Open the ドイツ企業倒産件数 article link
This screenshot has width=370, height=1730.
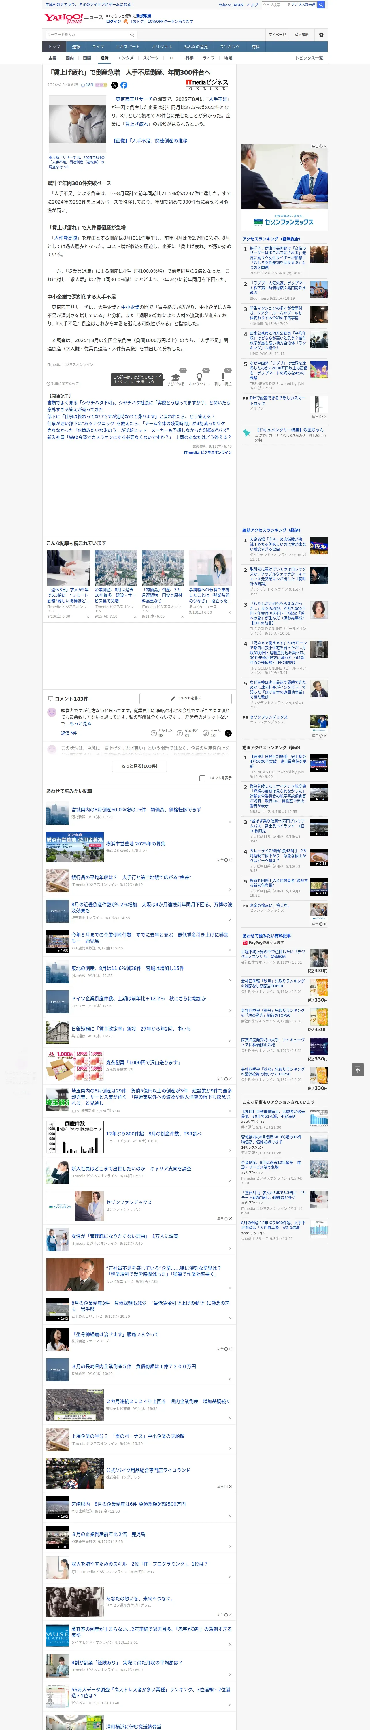(x=138, y=999)
